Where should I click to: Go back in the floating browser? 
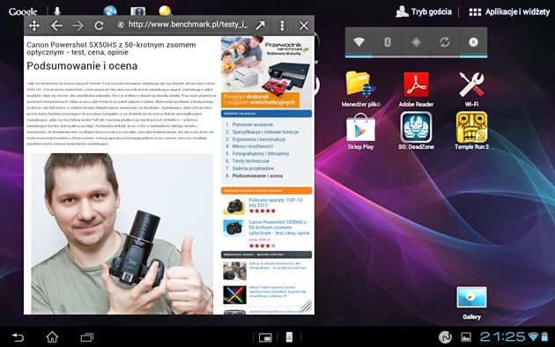point(56,26)
